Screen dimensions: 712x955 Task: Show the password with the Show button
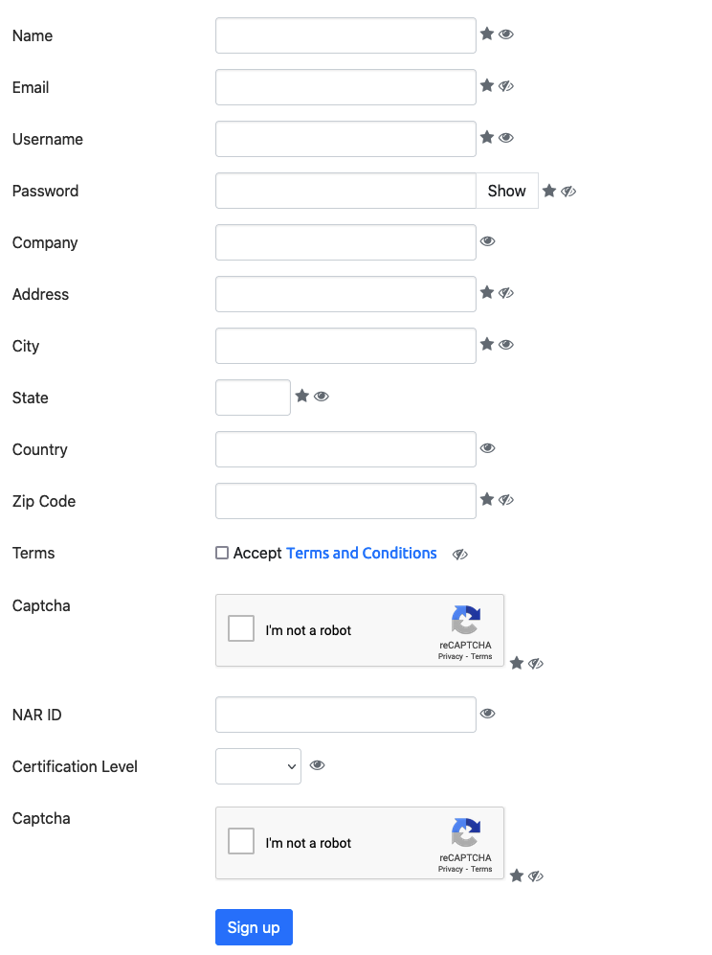pyautogui.click(x=507, y=191)
